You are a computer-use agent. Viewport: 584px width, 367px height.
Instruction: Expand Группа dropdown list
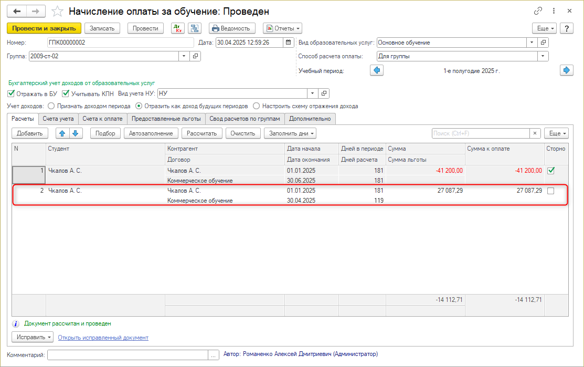coord(184,56)
